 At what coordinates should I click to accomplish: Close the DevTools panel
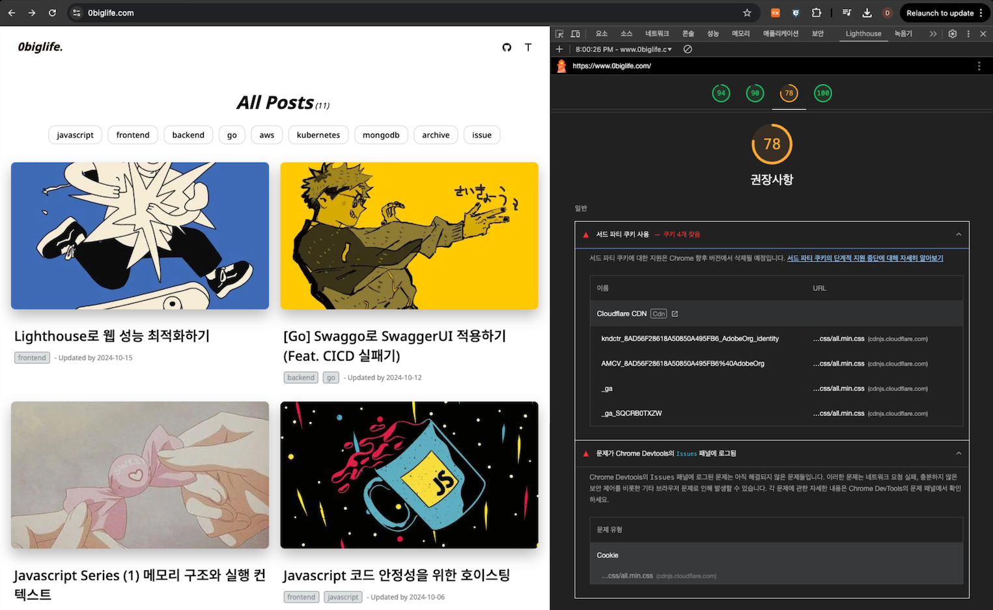pyautogui.click(x=983, y=34)
